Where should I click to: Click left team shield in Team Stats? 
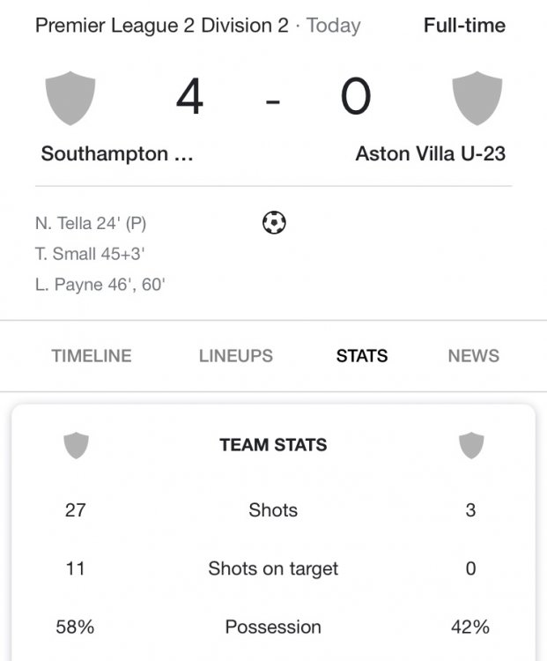pos(76,445)
